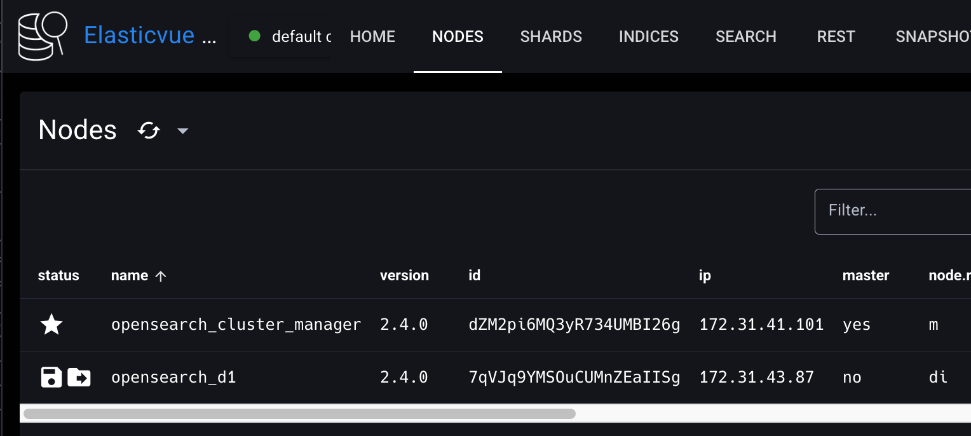Sort by the ip column header
Viewport: 971px width, 436px height.
pyautogui.click(x=705, y=275)
